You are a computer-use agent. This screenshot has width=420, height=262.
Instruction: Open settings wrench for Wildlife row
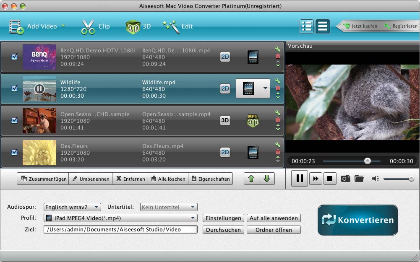(278, 81)
